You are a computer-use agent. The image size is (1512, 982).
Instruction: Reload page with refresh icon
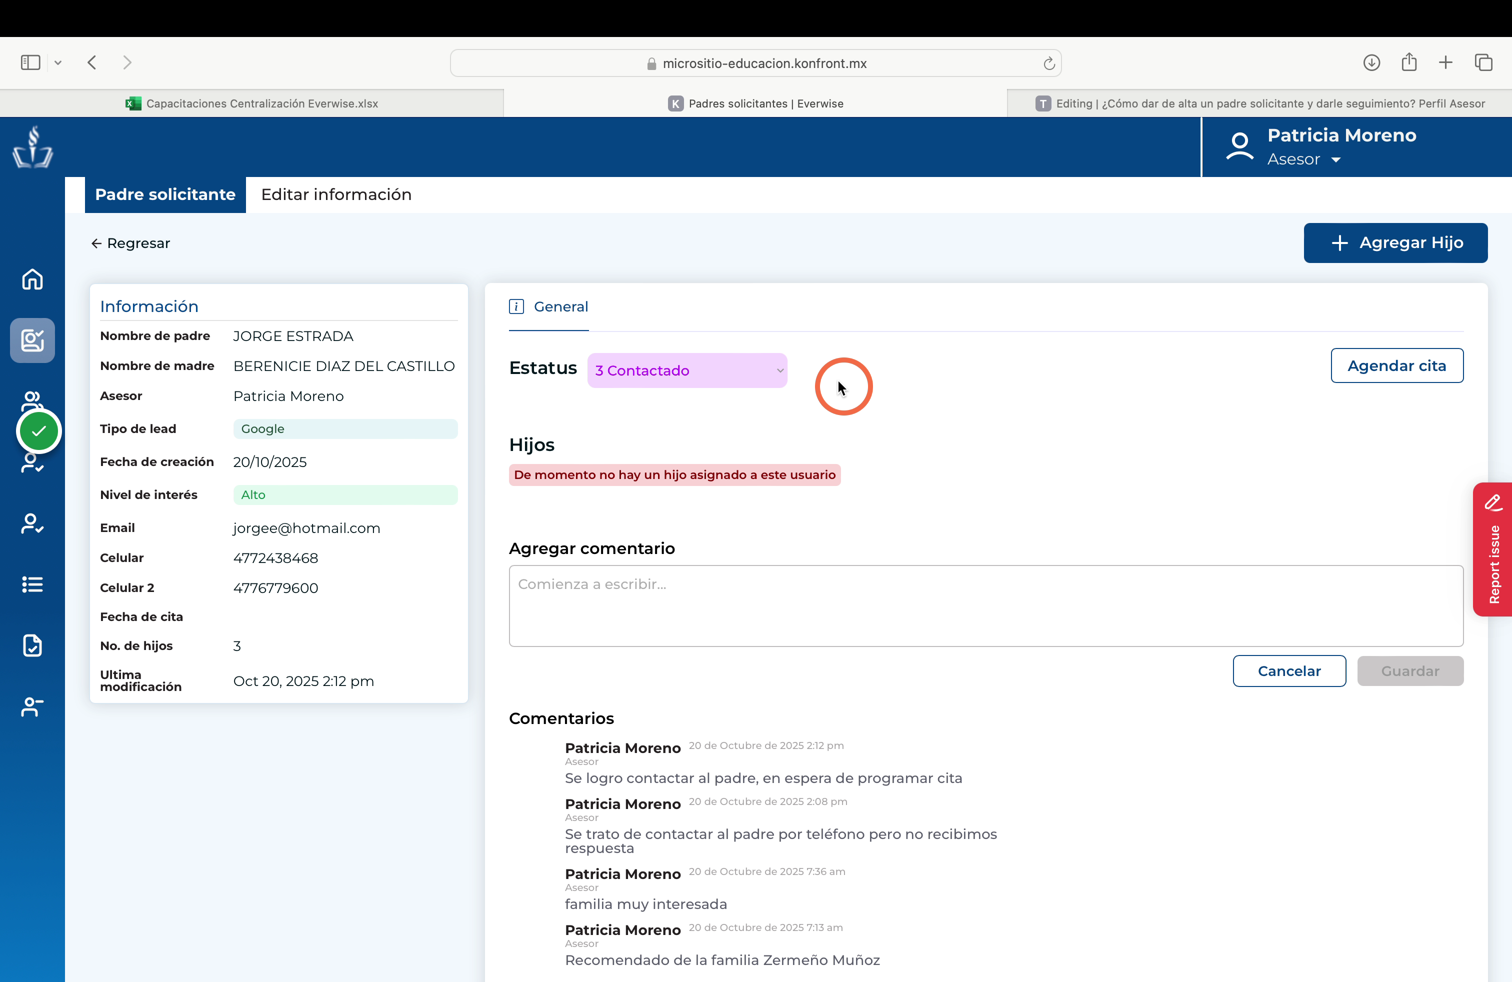(x=1049, y=63)
